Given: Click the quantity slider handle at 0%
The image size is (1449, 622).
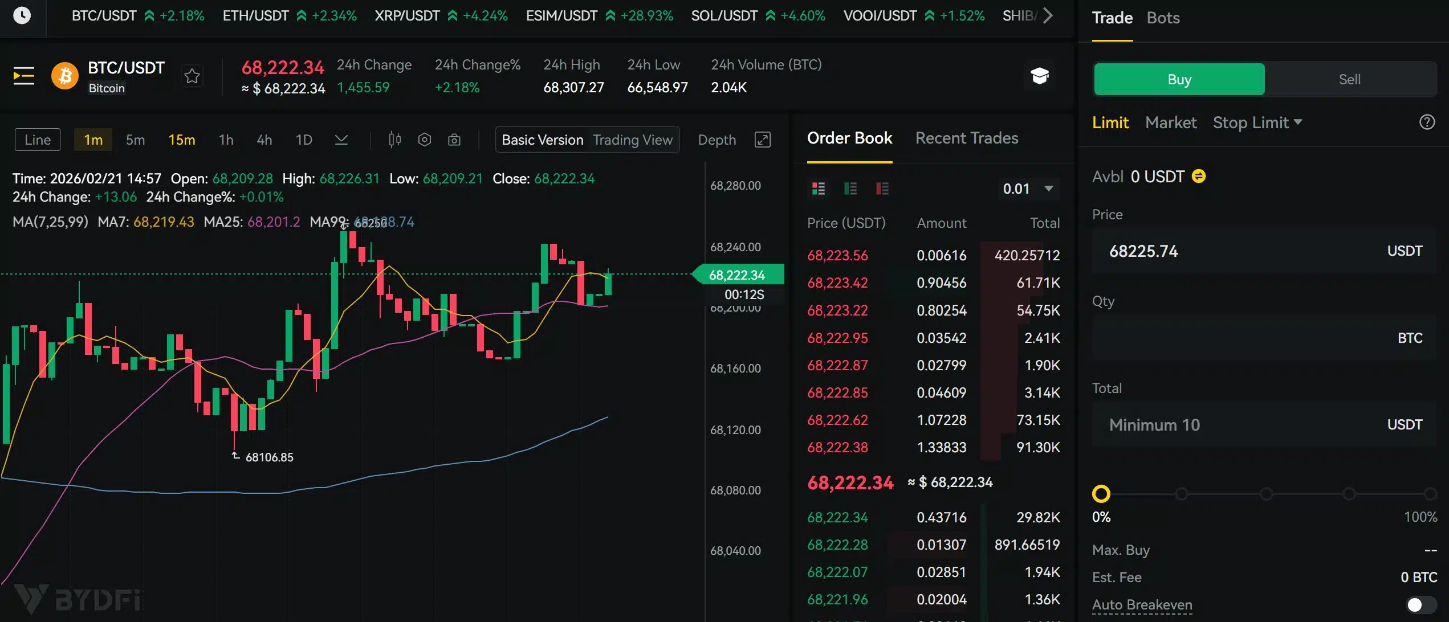Looking at the screenshot, I should [1101, 494].
